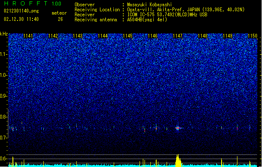262x167 pixels.
Task: Click the 1141 time marker
Action: coord(28,36)
